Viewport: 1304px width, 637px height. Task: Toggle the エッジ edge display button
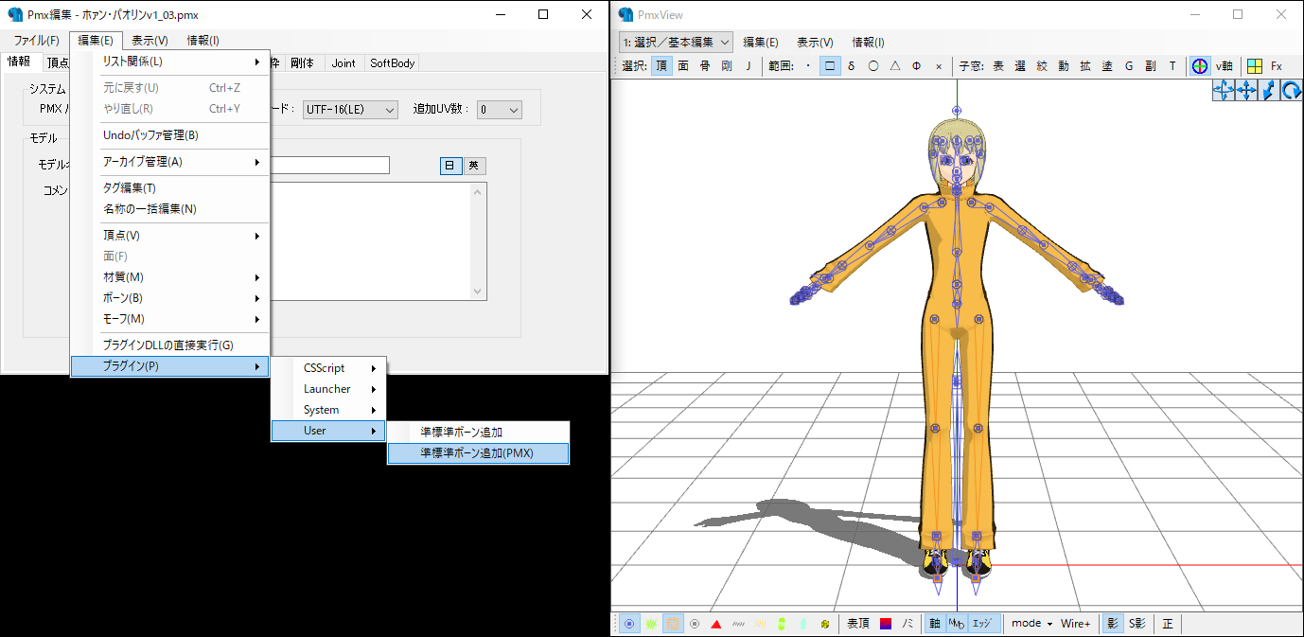click(x=982, y=624)
